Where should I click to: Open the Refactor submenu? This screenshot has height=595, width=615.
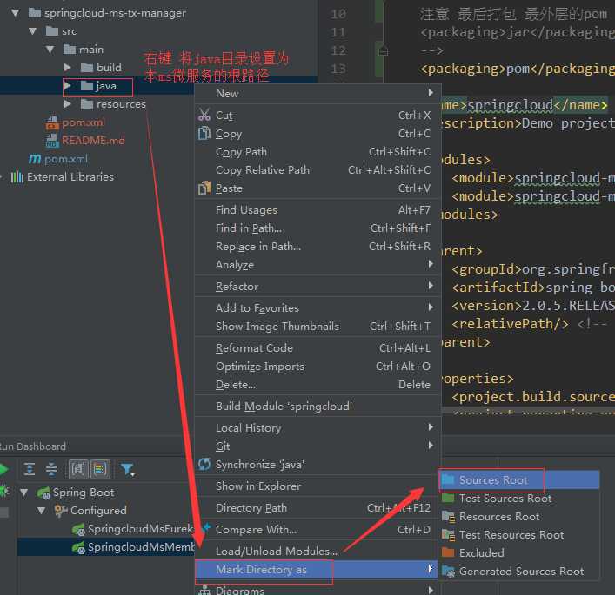(x=318, y=287)
